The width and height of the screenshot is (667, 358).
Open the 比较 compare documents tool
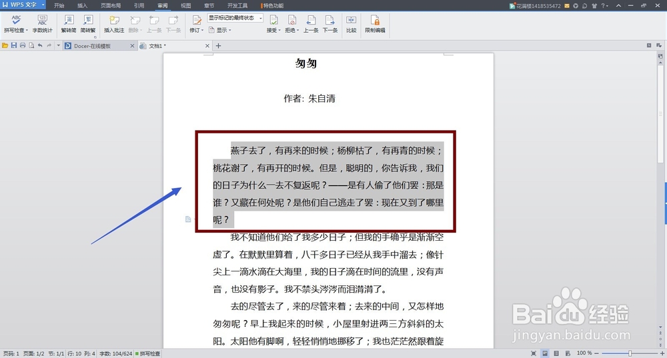(351, 24)
